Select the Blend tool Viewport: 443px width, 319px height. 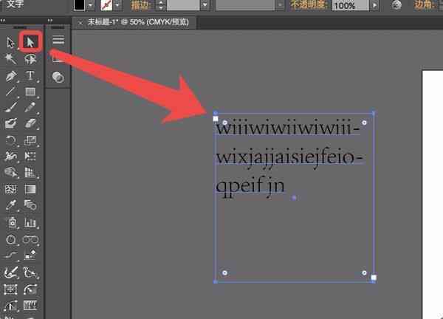30,205
